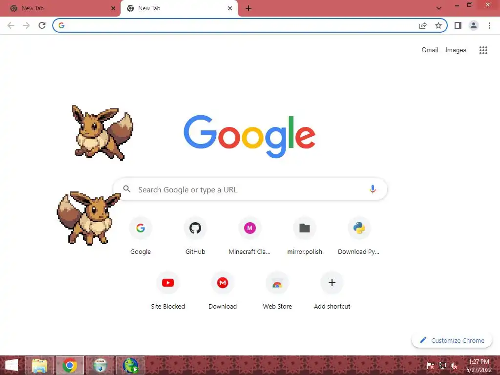Open the Site Blocked YouTube shortcut
The image size is (500, 375).
(x=168, y=291)
